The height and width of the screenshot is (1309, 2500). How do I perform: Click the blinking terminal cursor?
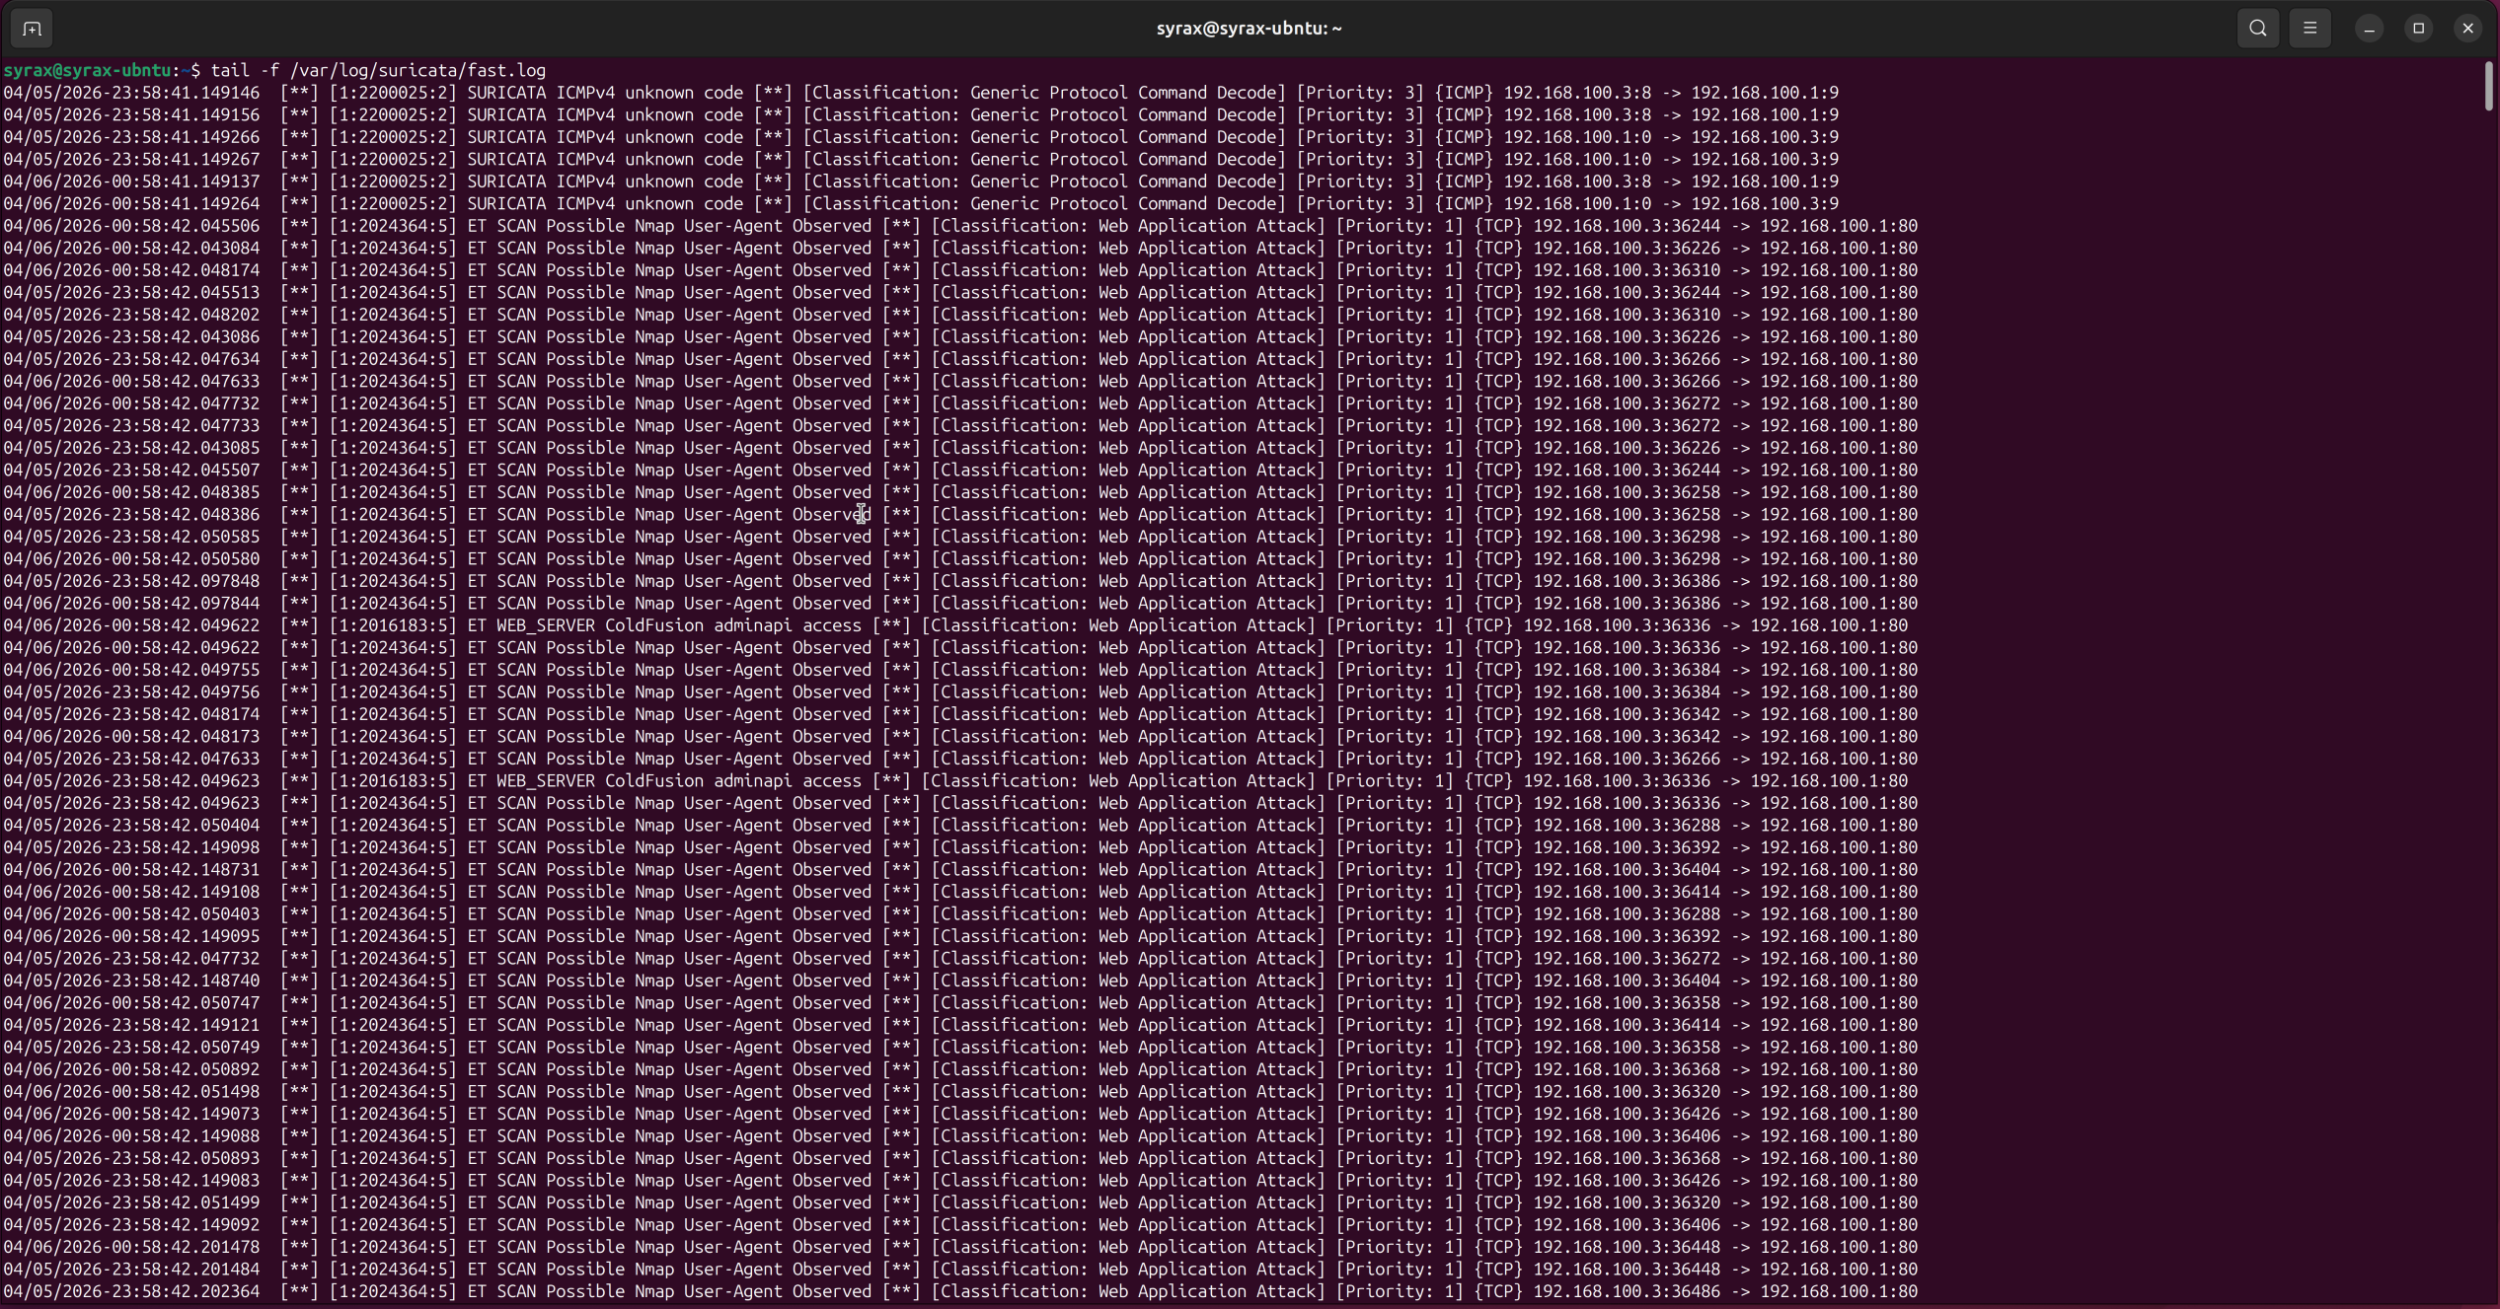pos(861,513)
